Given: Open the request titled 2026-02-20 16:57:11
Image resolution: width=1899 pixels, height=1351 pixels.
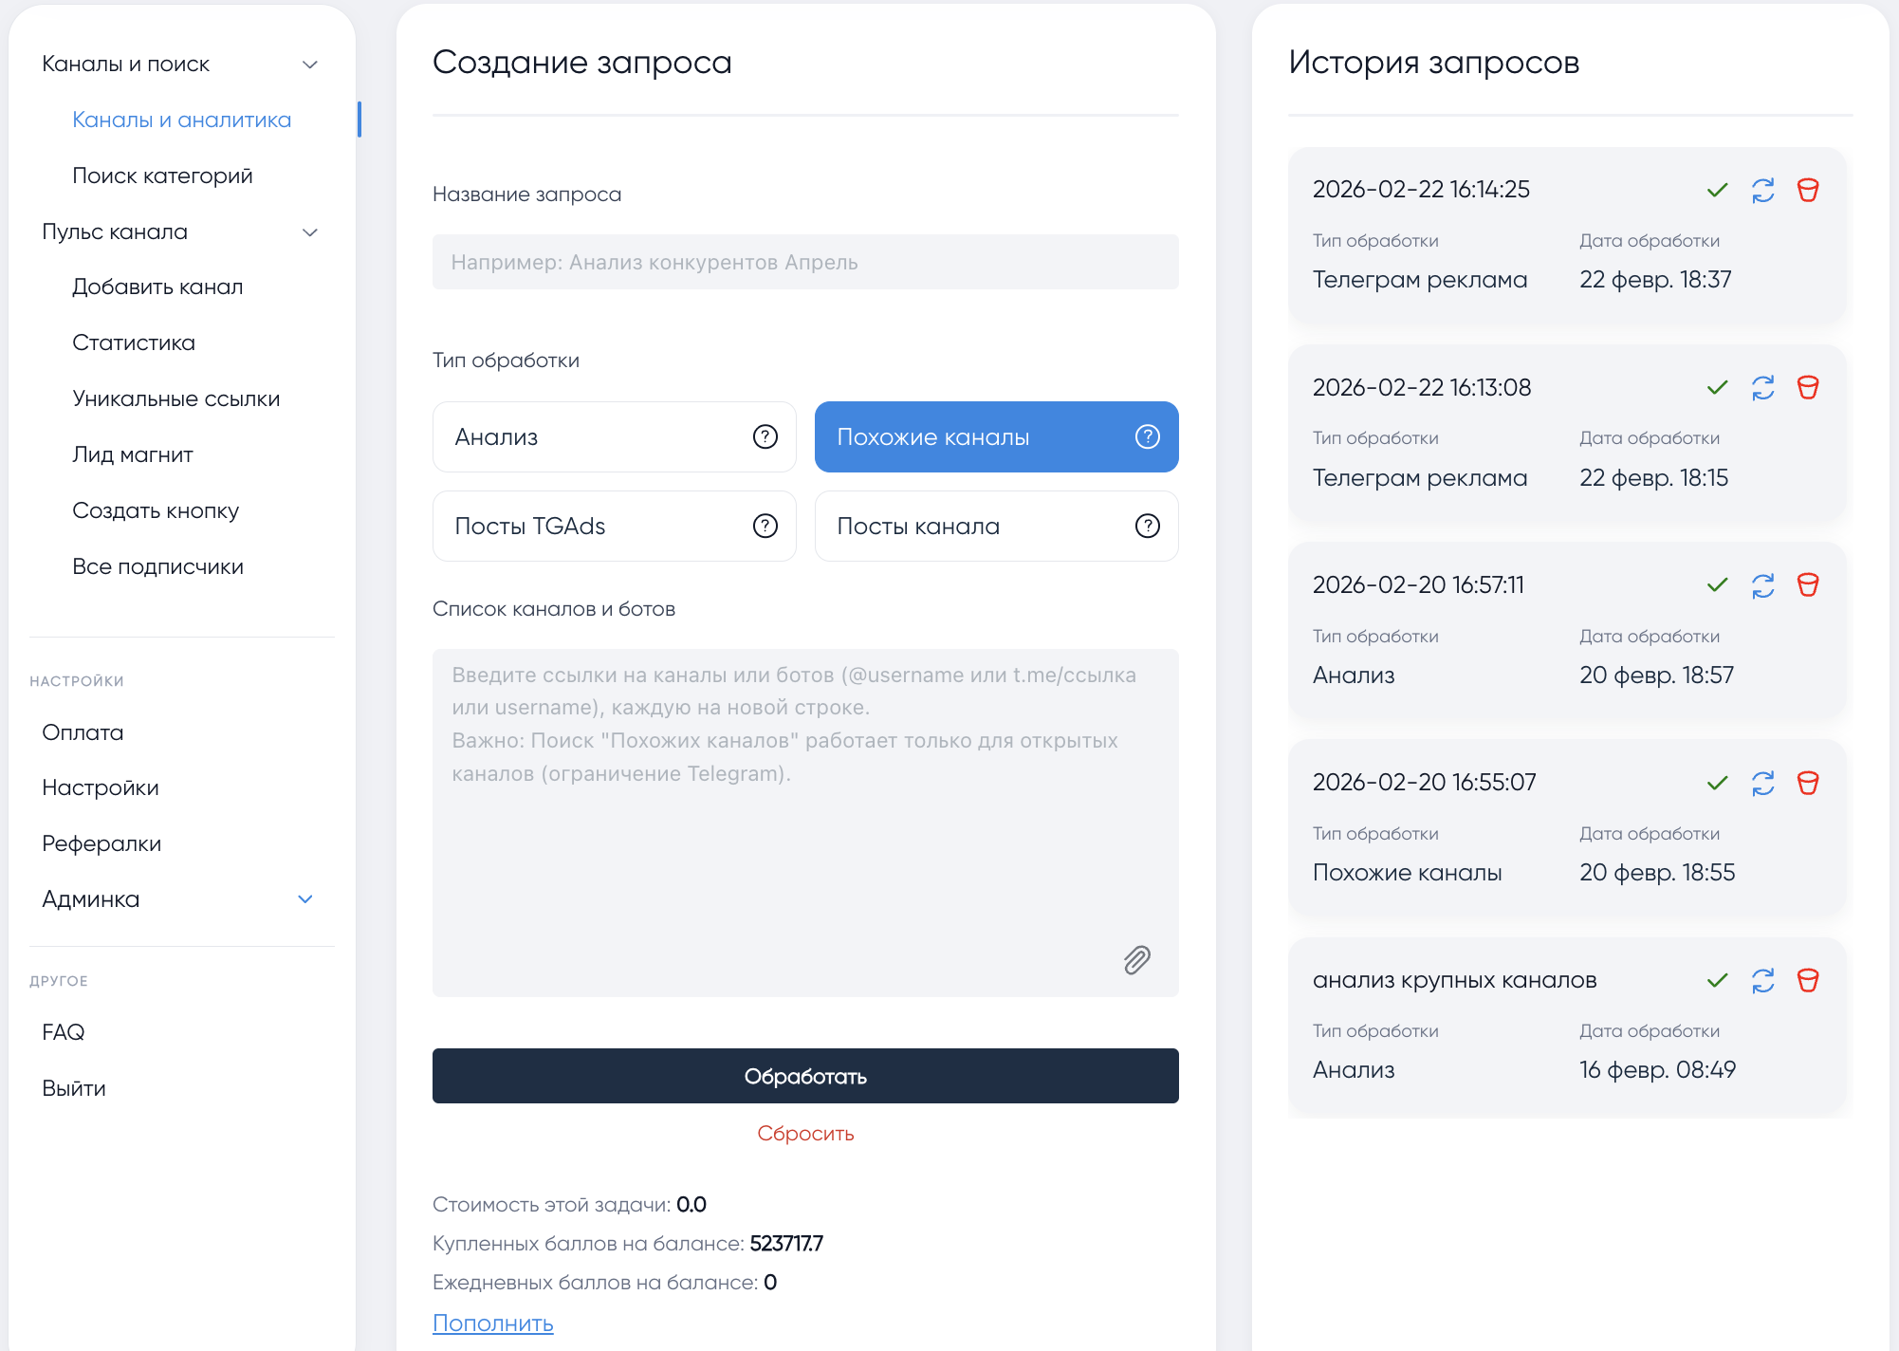Looking at the screenshot, I should tap(1418, 584).
